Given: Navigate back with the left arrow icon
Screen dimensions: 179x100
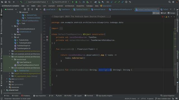Looking at the screenshot, I should coord(14,2).
